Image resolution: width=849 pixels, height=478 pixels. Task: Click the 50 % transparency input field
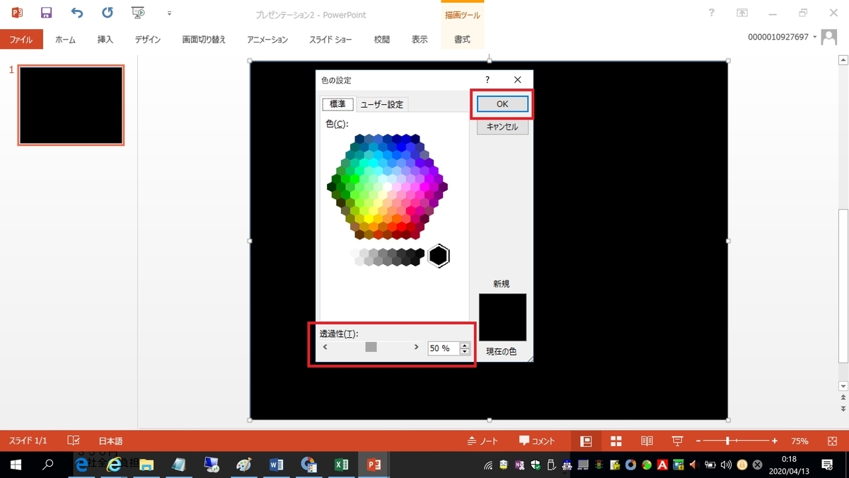click(x=444, y=348)
